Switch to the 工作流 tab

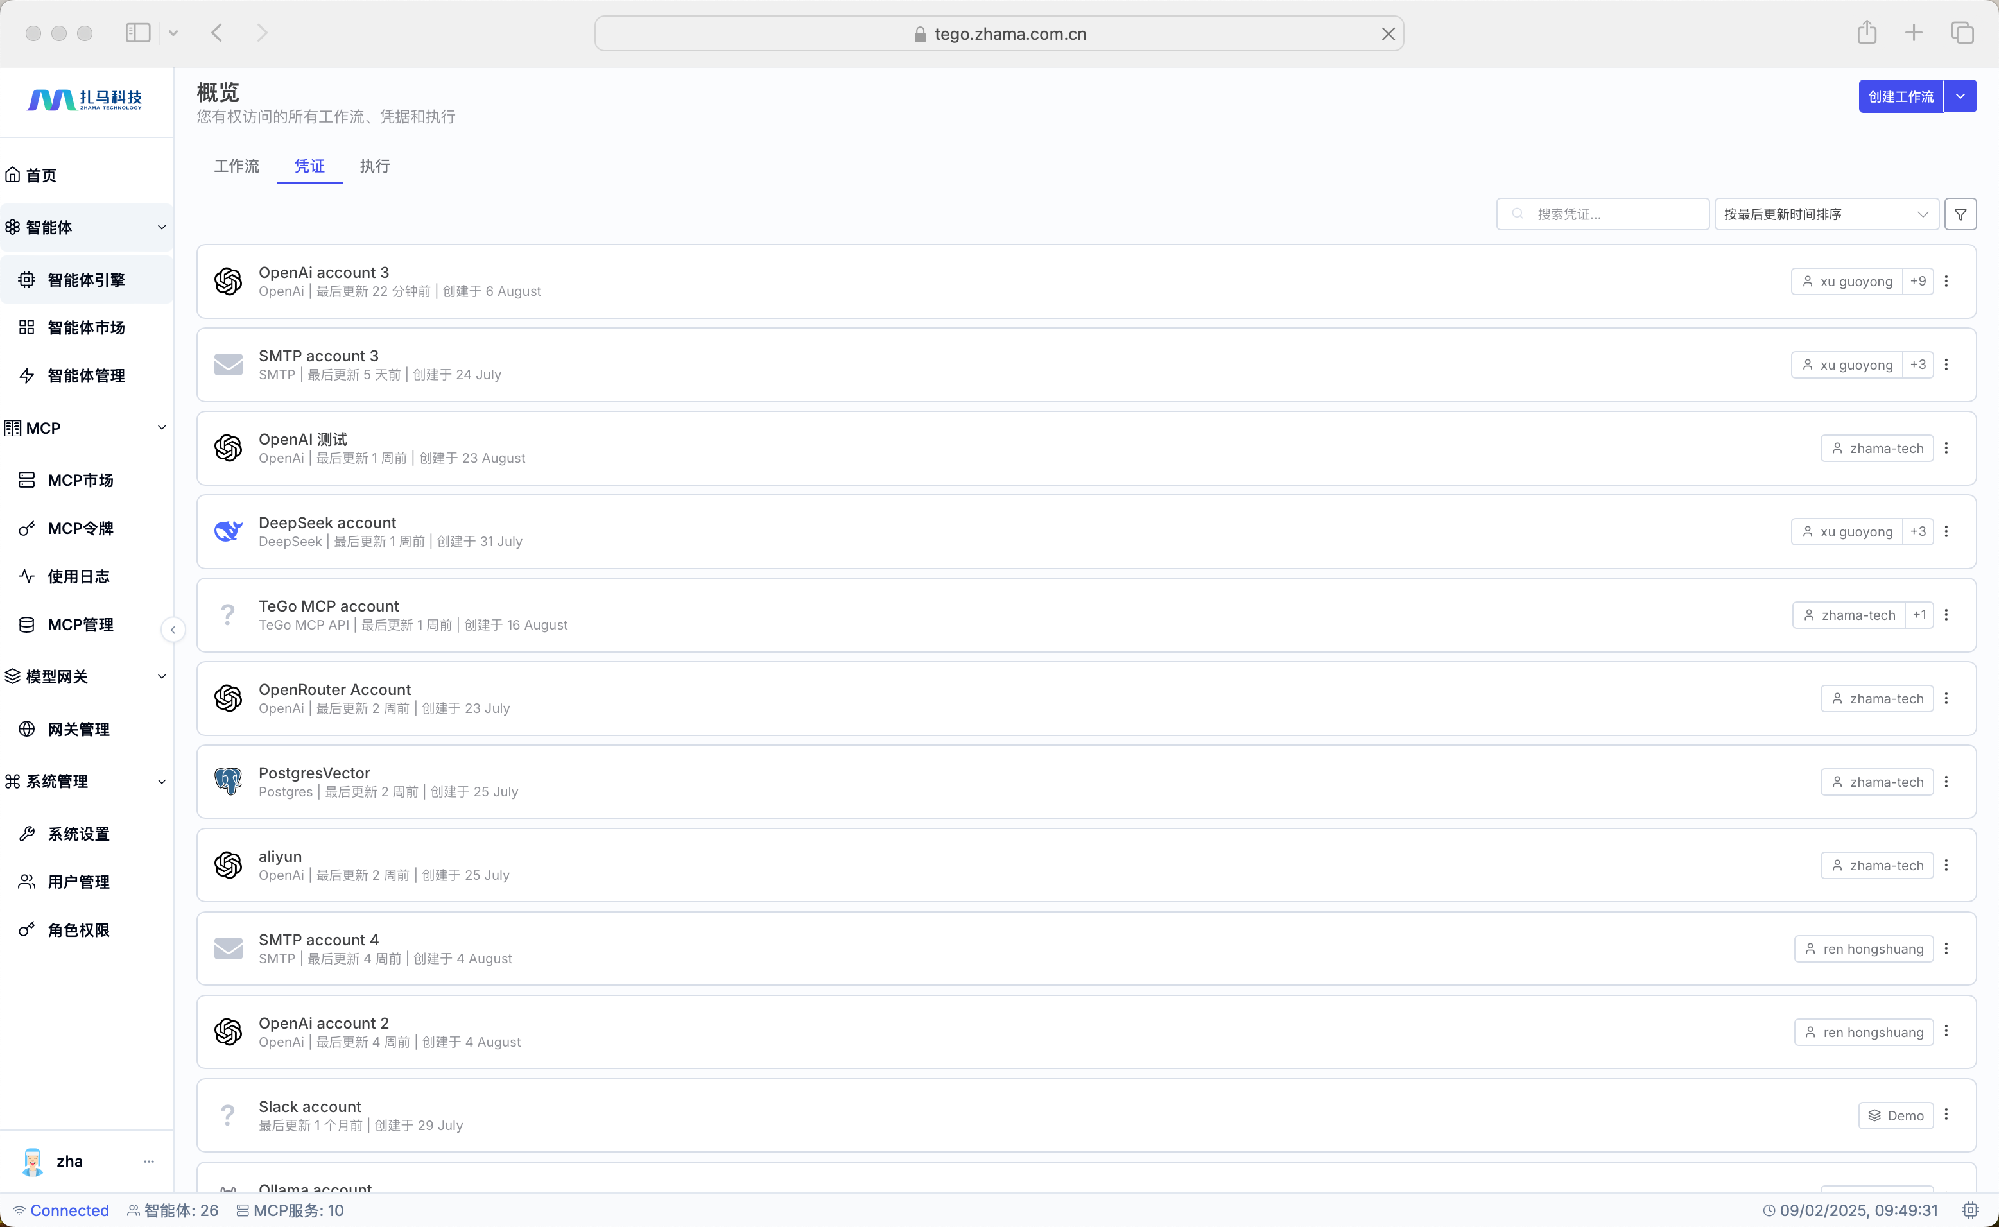point(236,166)
